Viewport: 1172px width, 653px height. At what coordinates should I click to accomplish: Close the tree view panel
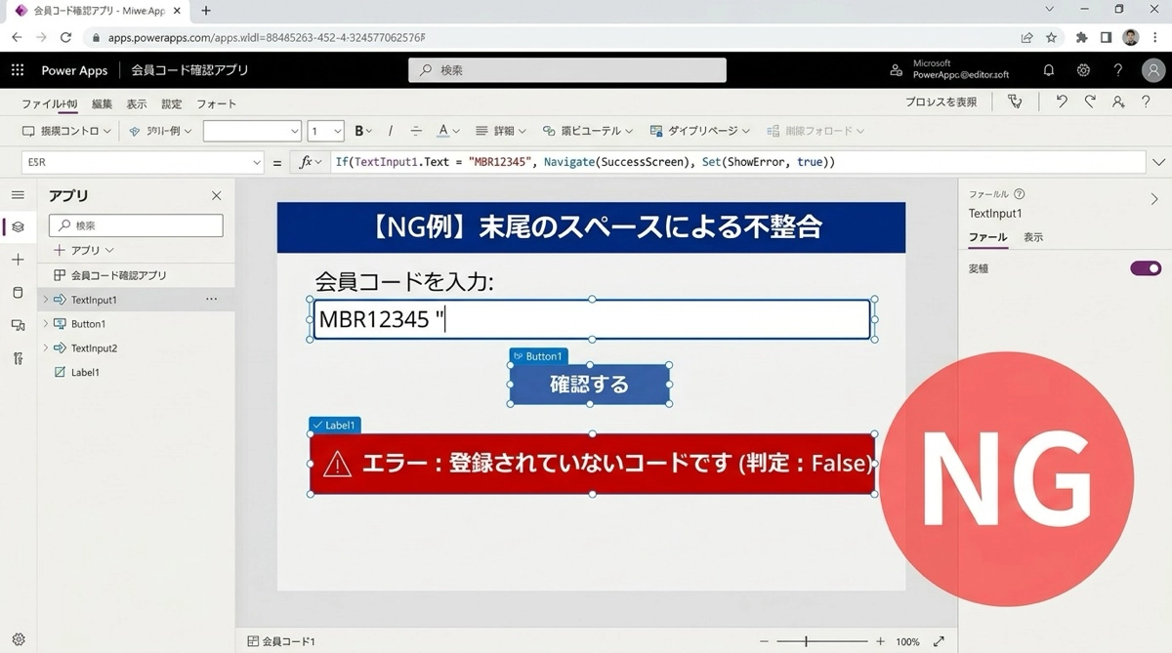coord(216,196)
